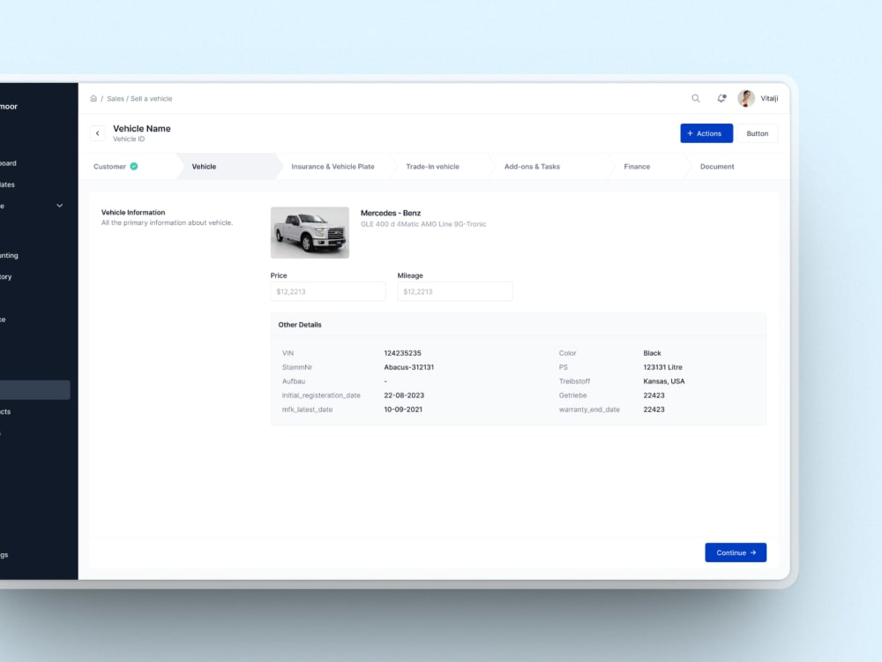Open search with the magnifier icon
Screen dimensions: 882x662
click(696, 99)
